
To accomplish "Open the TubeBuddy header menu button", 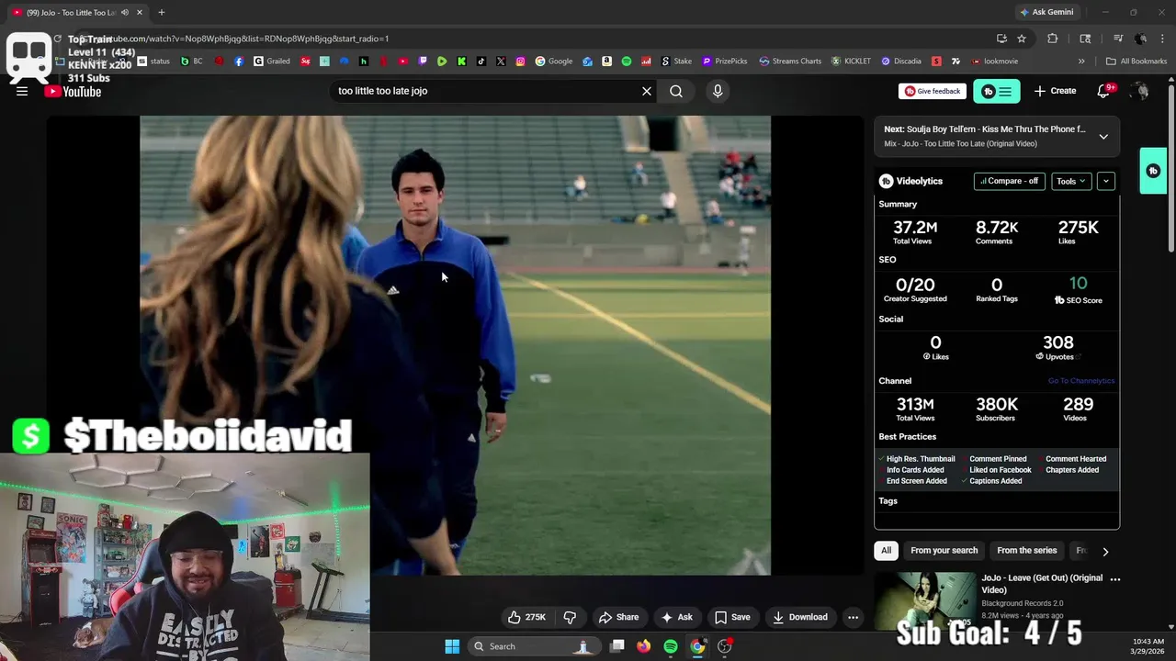I will pos(997,91).
